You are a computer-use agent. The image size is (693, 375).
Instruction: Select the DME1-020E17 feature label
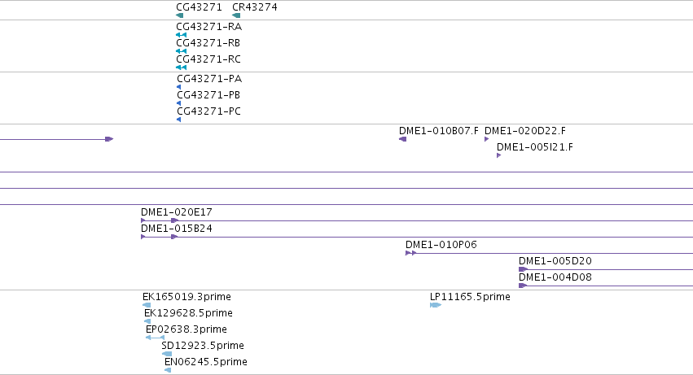click(x=177, y=212)
